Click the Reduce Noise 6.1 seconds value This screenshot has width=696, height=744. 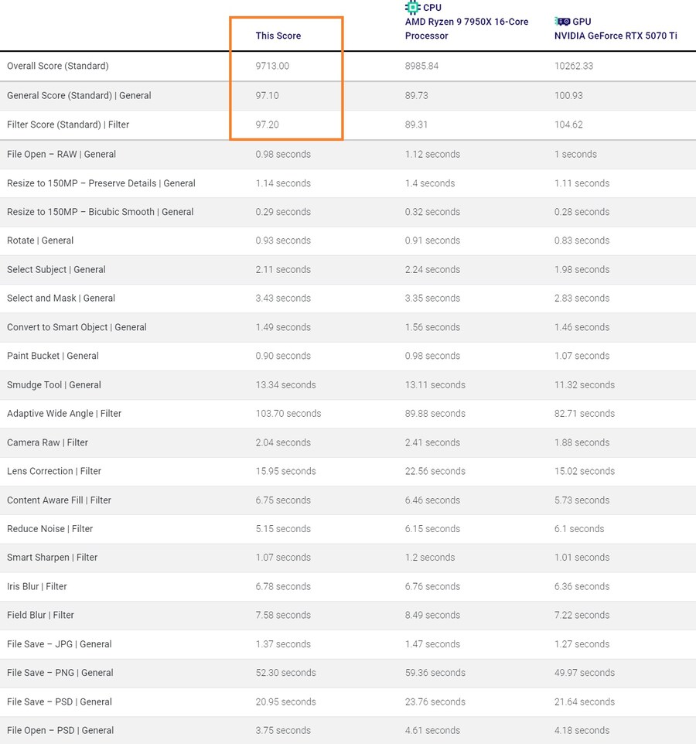pyautogui.click(x=579, y=529)
